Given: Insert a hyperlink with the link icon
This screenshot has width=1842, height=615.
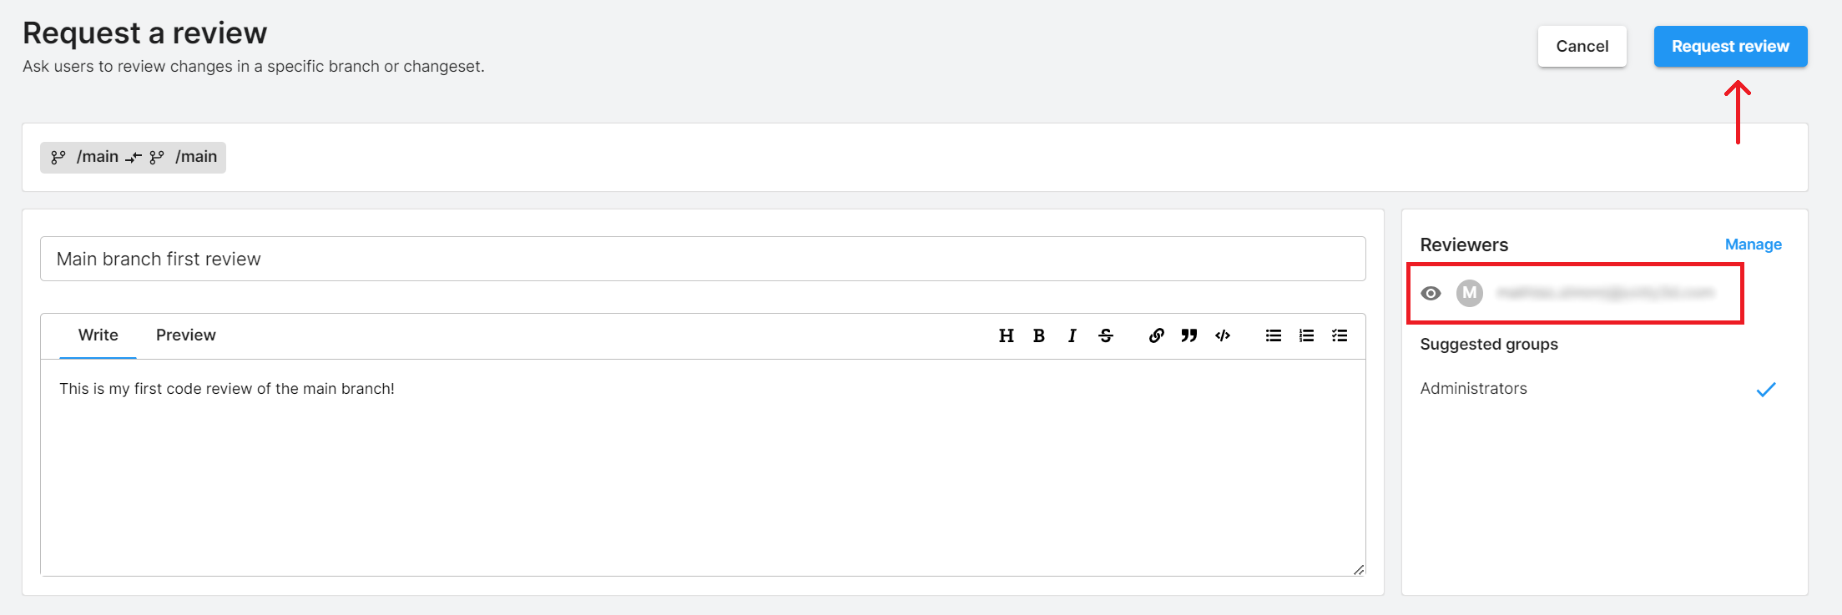Looking at the screenshot, I should pos(1156,335).
